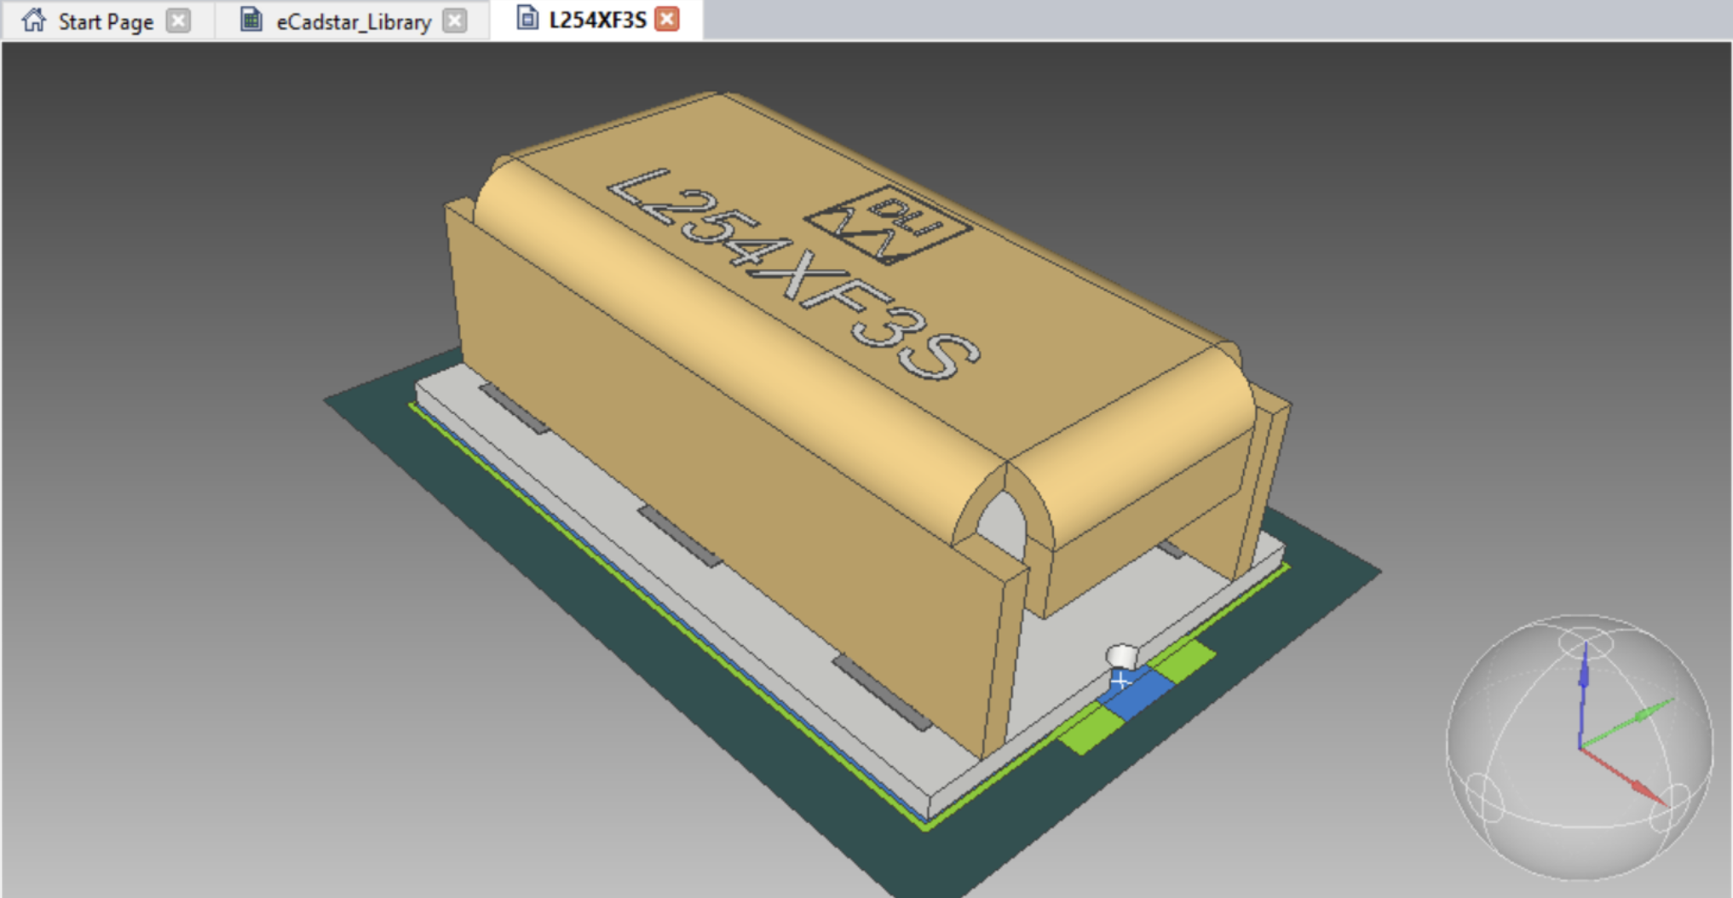This screenshot has width=1733, height=898.
Task: Click the white origin marker near the pads
Action: pyautogui.click(x=1121, y=657)
